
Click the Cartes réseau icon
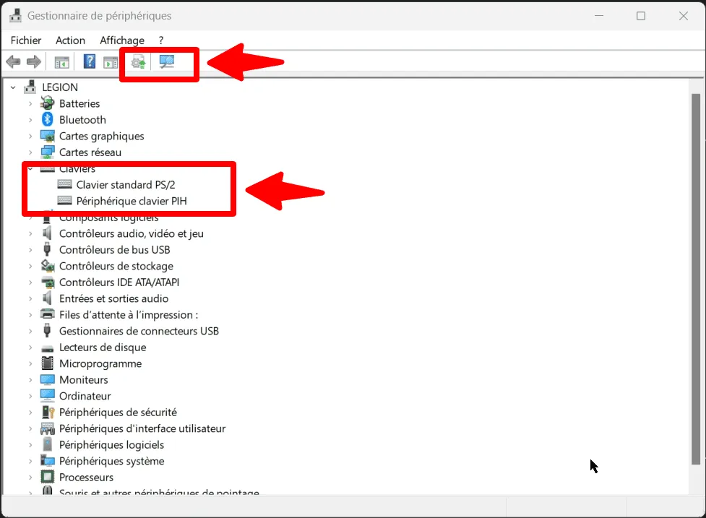pyautogui.click(x=47, y=152)
